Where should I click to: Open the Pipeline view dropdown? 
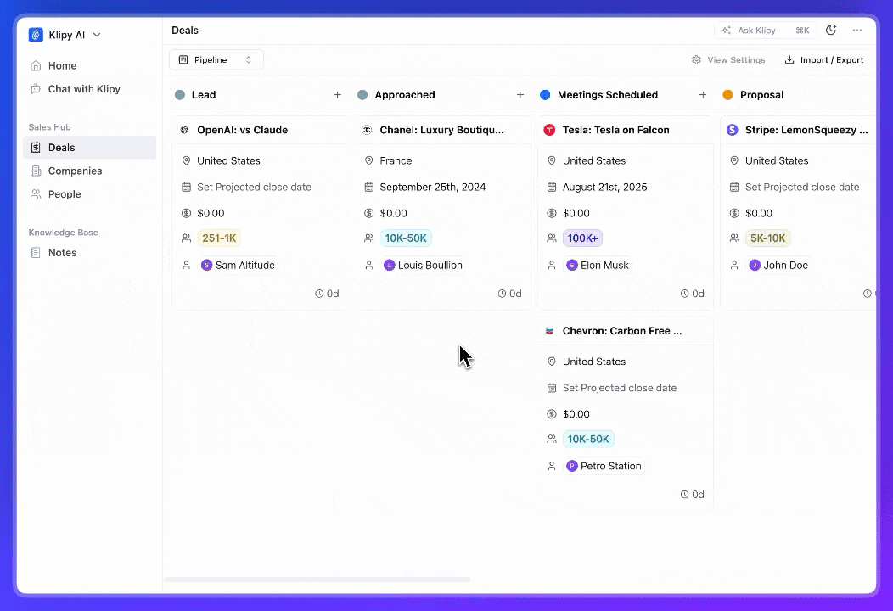point(216,59)
